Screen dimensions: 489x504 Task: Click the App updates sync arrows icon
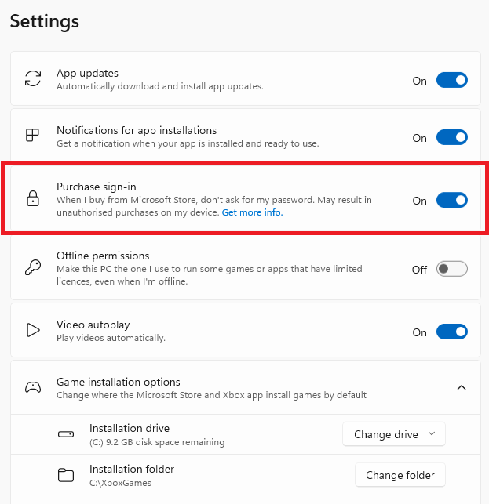[33, 78]
